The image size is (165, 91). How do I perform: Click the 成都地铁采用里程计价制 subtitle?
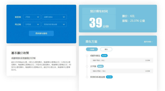tap(23, 58)
